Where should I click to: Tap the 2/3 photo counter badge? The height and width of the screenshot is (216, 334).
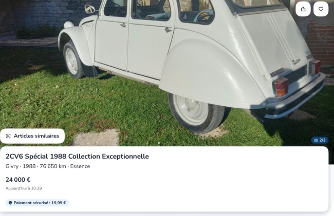pyautogui.click(x=320, y=140)
